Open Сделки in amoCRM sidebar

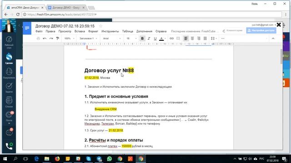(x=9, y=58)
